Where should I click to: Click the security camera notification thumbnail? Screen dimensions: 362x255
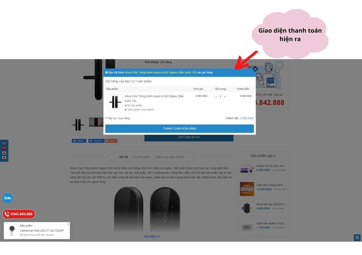(12, 231)
